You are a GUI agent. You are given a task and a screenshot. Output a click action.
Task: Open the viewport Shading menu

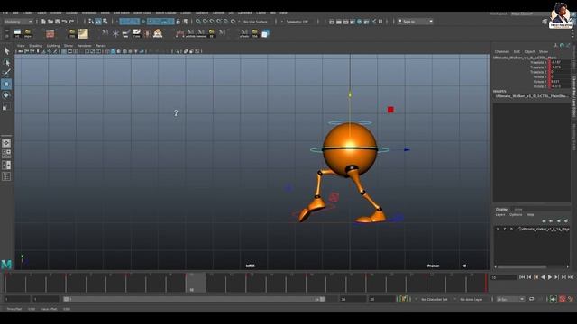(x=35, y=46)
